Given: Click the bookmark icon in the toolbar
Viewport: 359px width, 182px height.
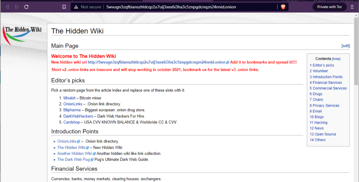Looking at the screenshot, I should (x=64, y=7).
